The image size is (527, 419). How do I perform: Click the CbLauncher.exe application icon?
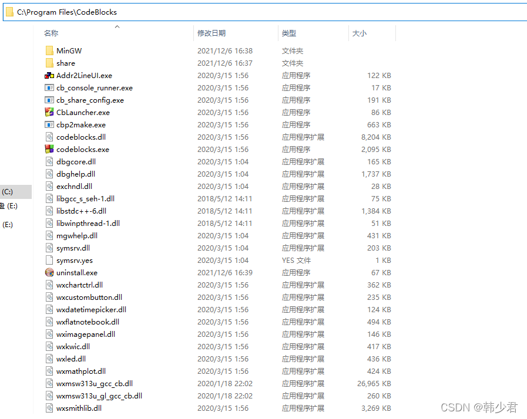click(x=49, y=112)
